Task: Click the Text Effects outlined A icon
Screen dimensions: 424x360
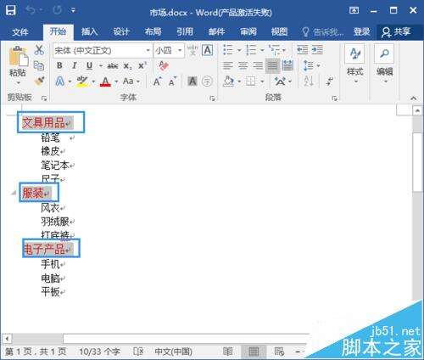Action: tap(59, 82)
